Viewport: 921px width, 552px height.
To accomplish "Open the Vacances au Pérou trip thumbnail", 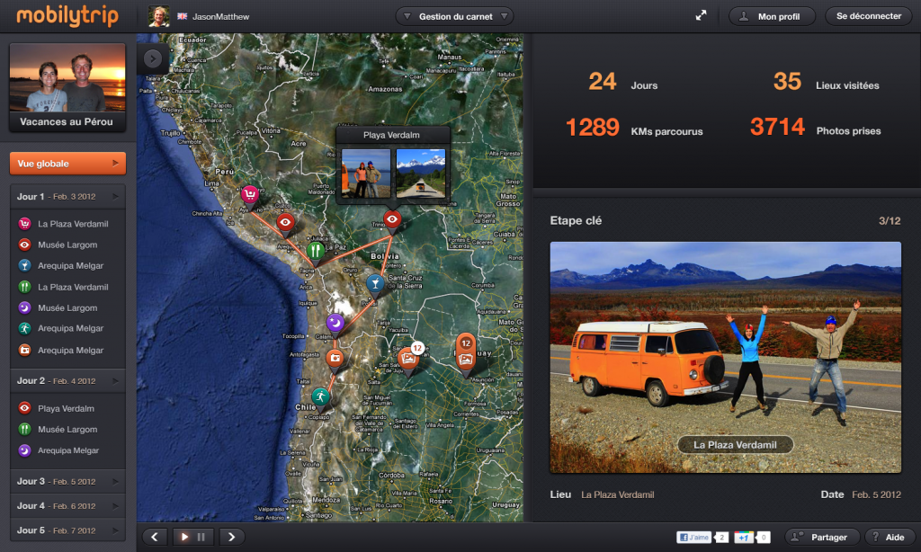I will (67, 87).
